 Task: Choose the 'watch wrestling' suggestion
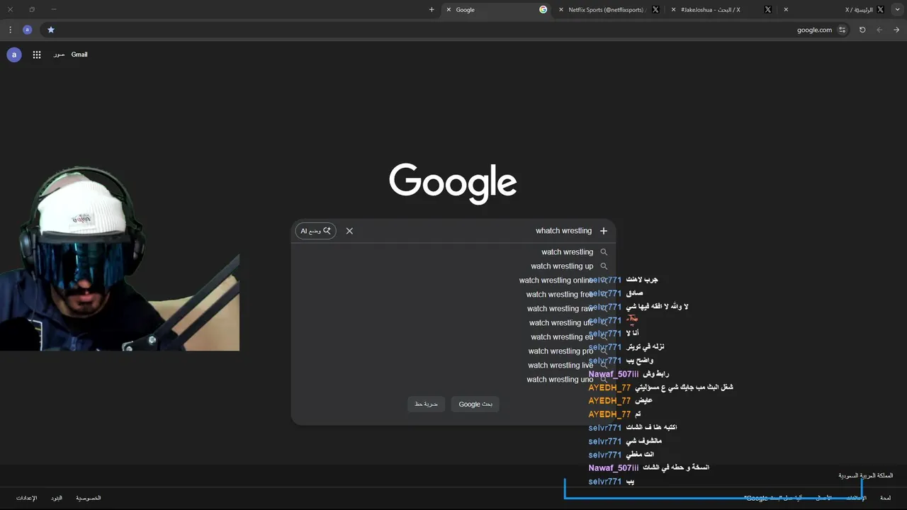point(453,252)
